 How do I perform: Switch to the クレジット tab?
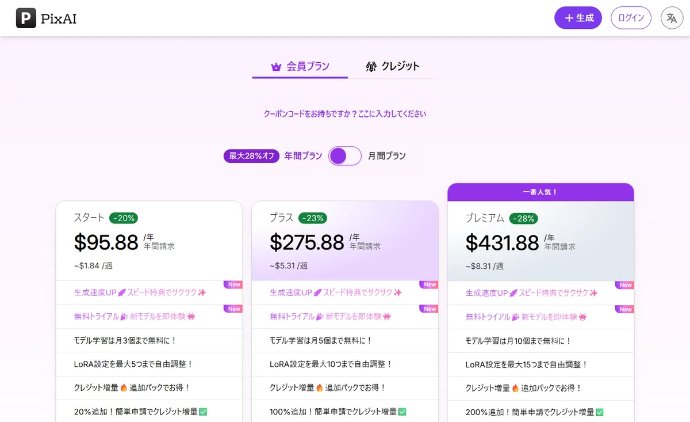pos(393,67)
